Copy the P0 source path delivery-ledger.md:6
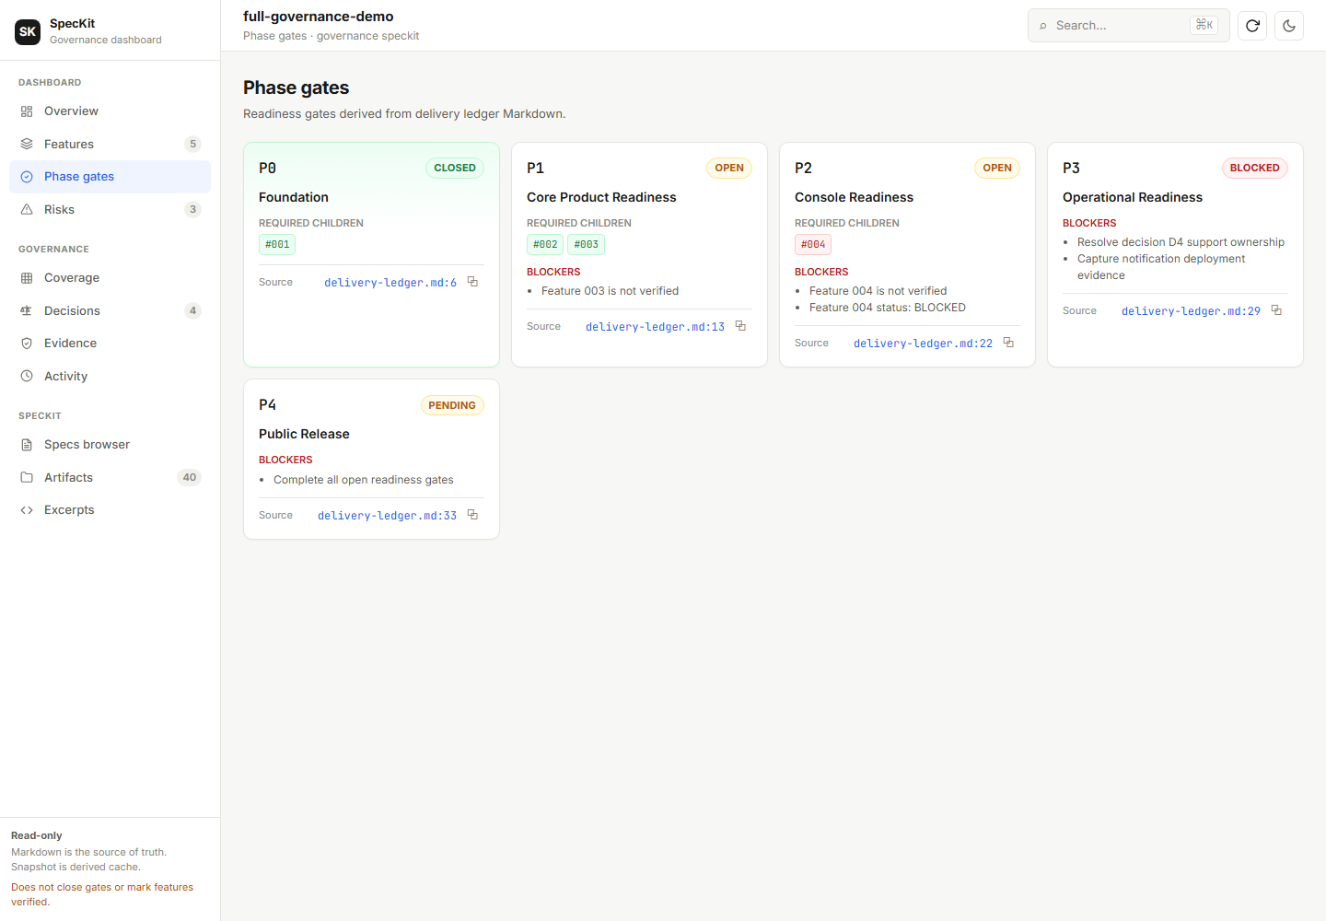Viewport: 1326px width, 921px height. point(472,282)
